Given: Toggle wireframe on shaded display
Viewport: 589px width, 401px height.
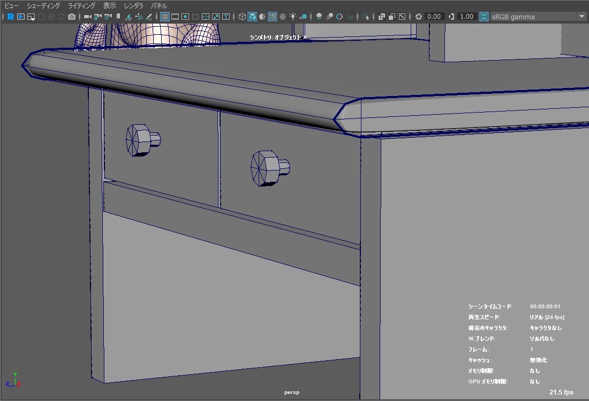Looking at the screenshot, I should 273,17.
